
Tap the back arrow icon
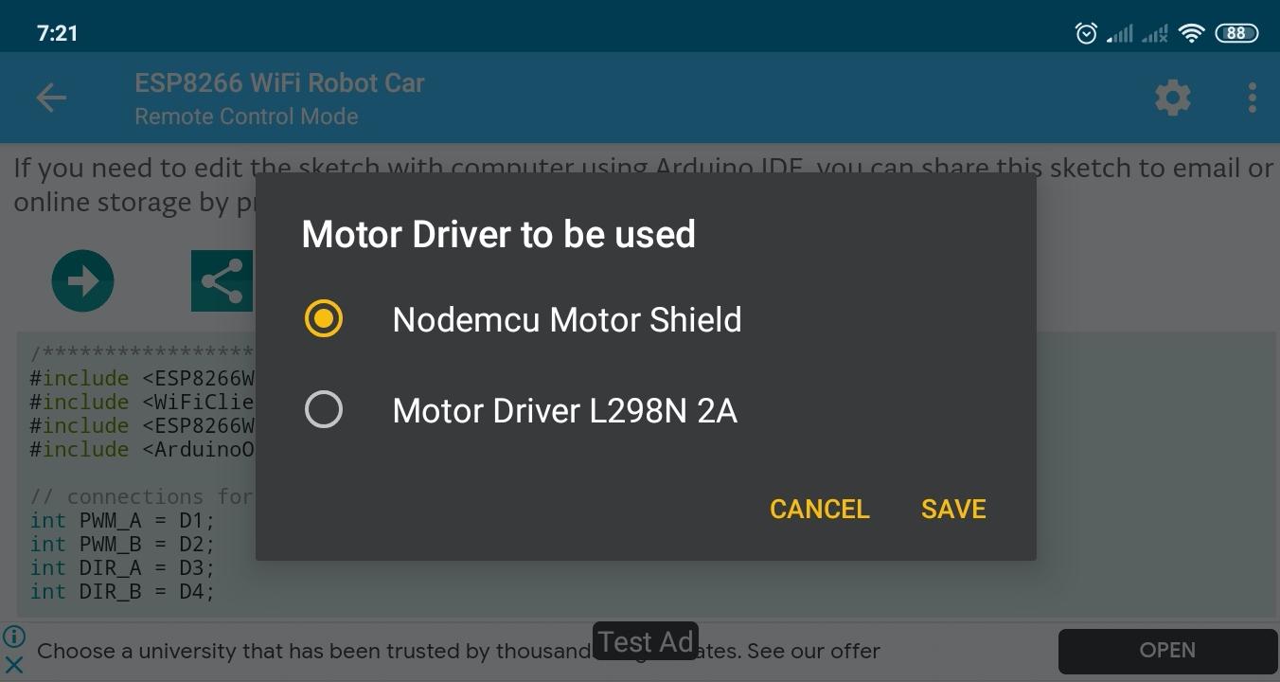pos(51,98)
